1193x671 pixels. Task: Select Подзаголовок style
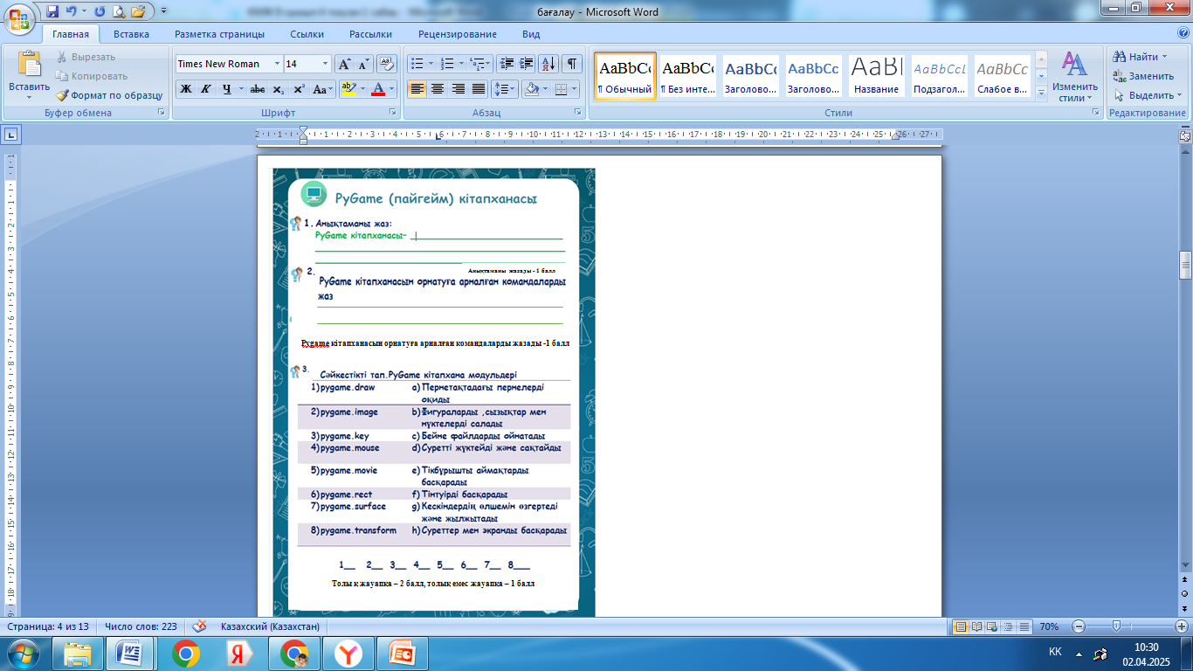[940, 76]
